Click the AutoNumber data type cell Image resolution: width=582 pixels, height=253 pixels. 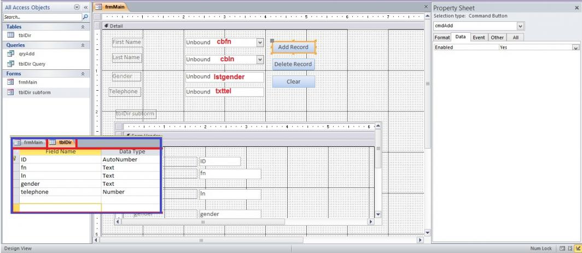point(130,160)
